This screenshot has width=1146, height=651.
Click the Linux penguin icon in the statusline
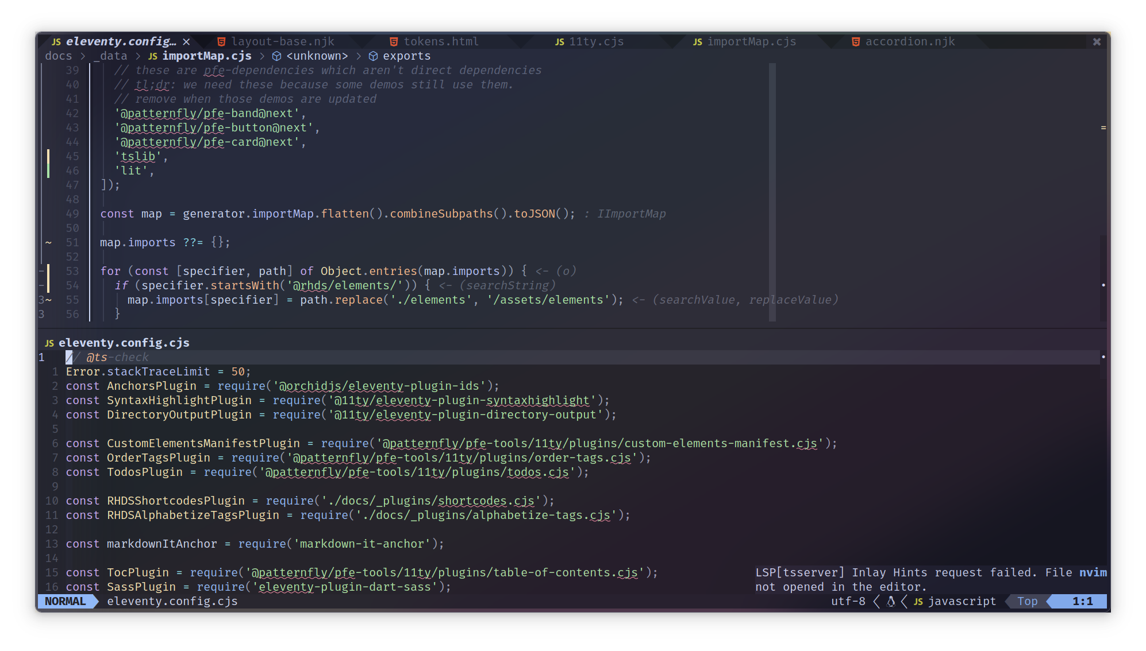[x=890, y=601]
